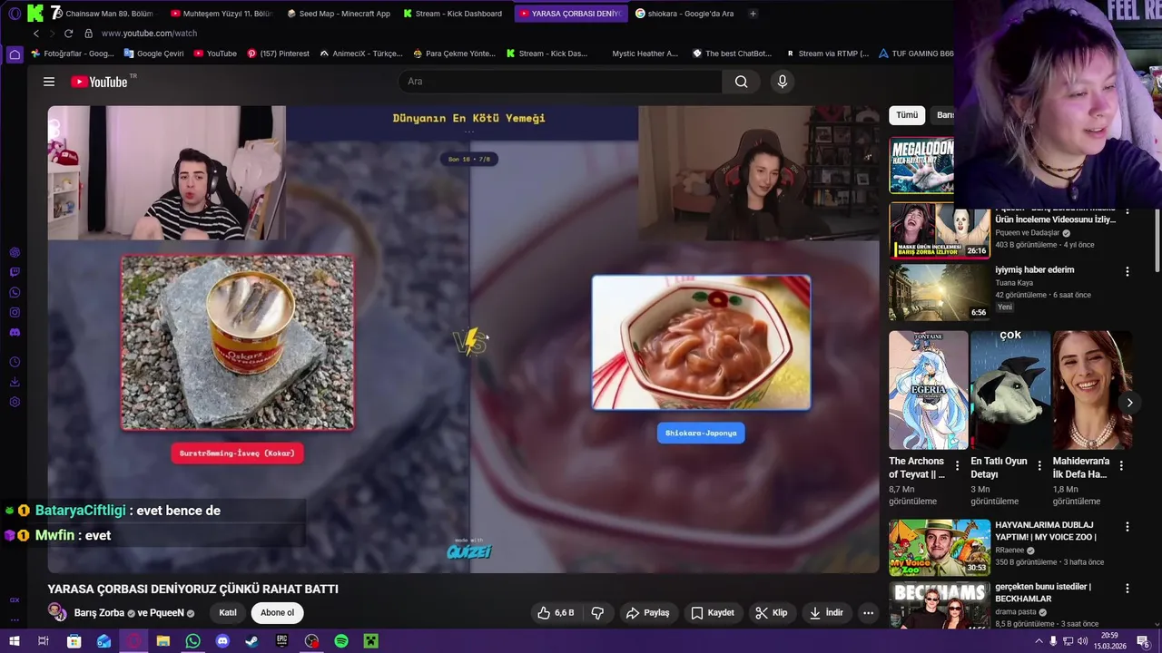This screenshot has width=1162, height=653.
Task: Open a new browser tab with plus icon
Action: coord(753,14)
